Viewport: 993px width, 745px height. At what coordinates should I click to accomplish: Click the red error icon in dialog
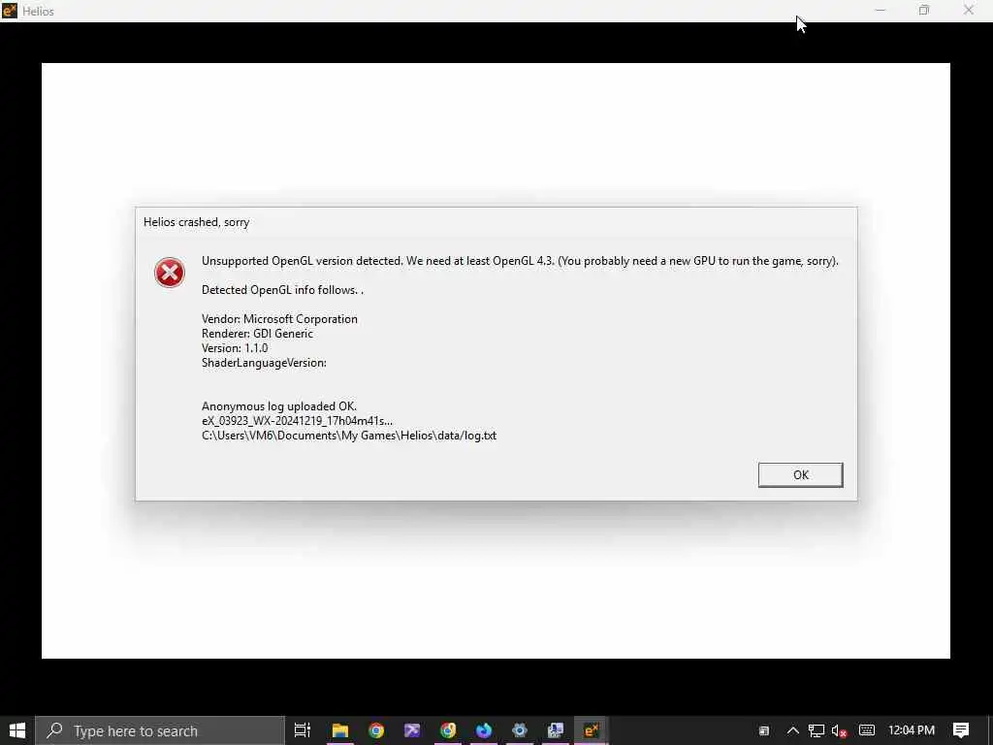point(169,273)
